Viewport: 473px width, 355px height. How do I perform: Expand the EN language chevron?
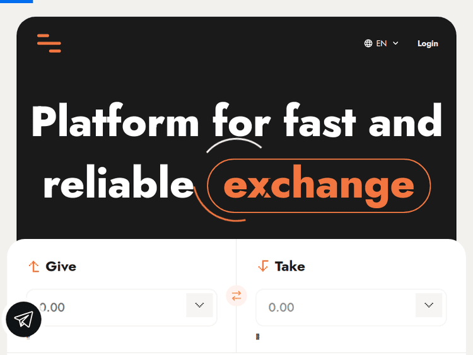395,44
